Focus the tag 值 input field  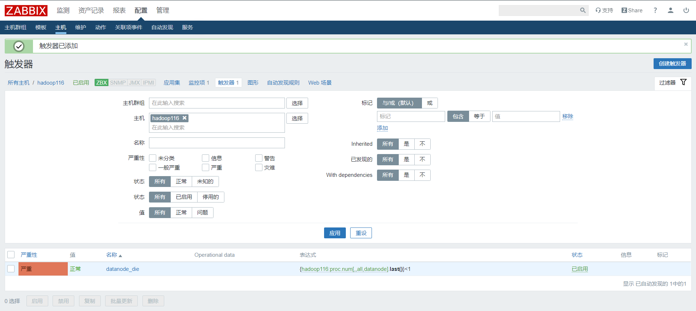click(x=526, y=116)
